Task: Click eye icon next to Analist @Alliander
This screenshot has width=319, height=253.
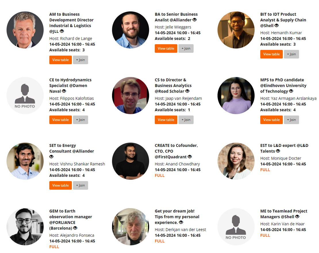Action: pos(195,20)
